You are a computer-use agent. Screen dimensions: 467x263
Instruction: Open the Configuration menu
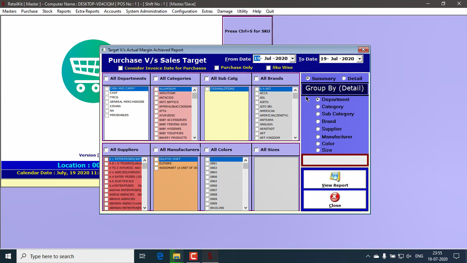(x=185, y=11)
